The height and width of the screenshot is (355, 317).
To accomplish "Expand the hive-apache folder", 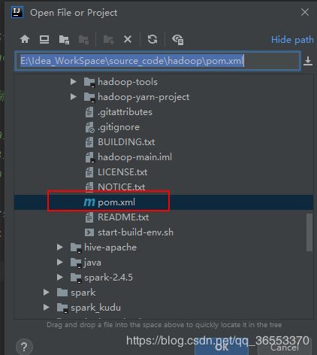I will coord(60,247).
